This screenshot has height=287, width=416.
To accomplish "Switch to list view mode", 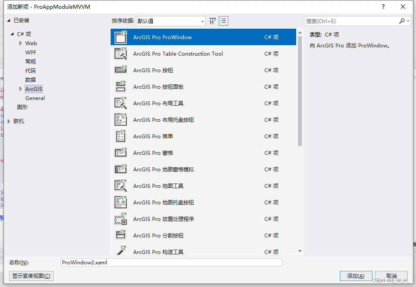I will [x=223, y=20].
